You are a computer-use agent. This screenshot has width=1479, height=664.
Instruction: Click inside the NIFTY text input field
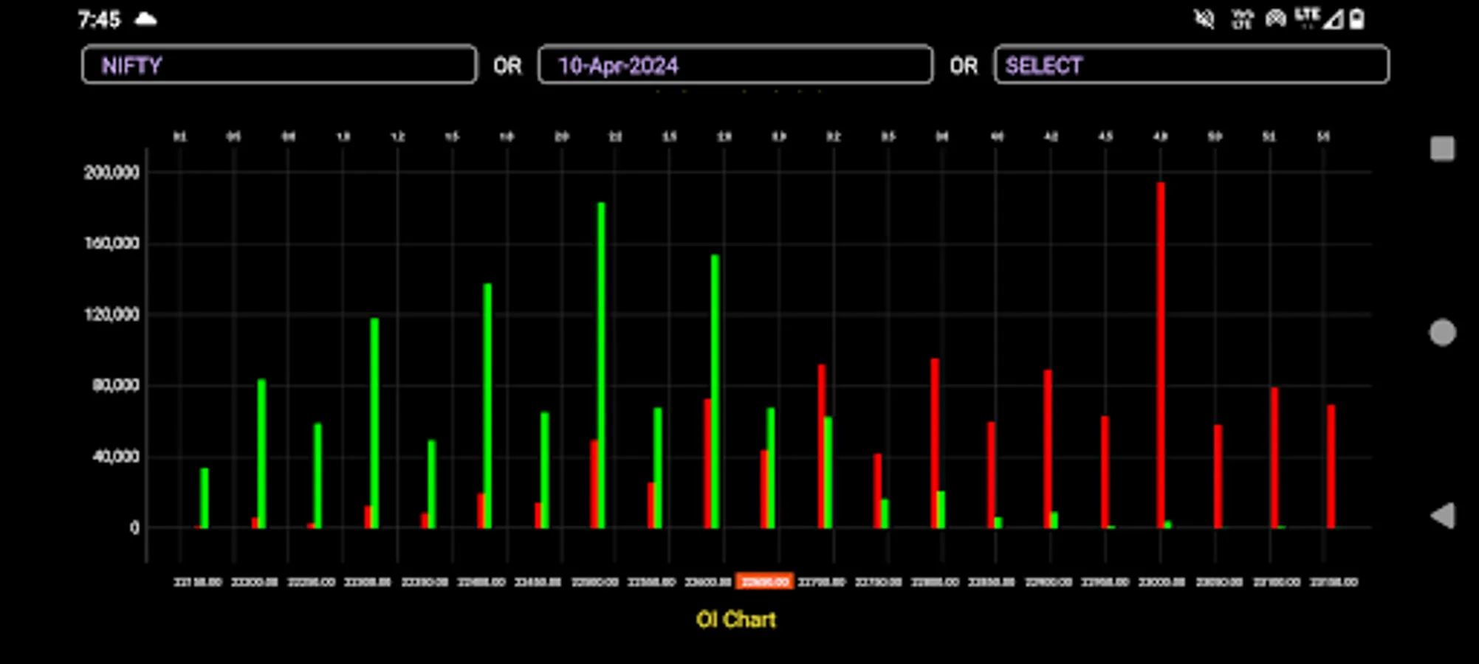(278, 66)
